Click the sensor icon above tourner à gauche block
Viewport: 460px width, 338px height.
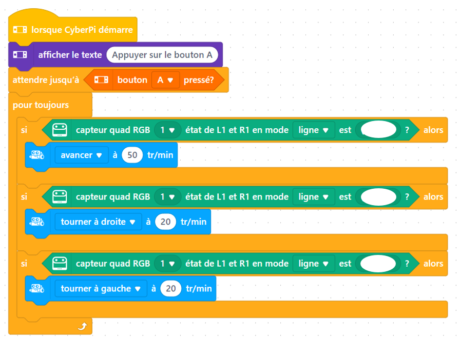click(x=60, y=263)
